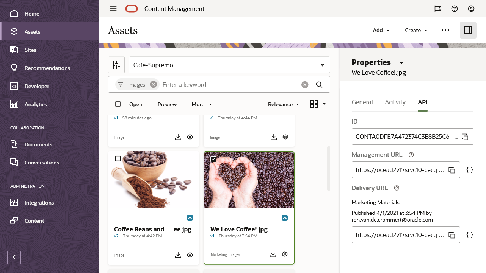Viewport: 486px width, 273px height.
Task: Change the Relevance sort order
Action: tap(284, 104)
